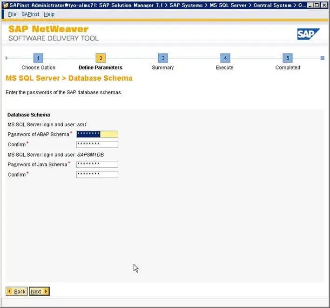
Task: Click the 'Completed' step label
Action: (x=288, y=68)
